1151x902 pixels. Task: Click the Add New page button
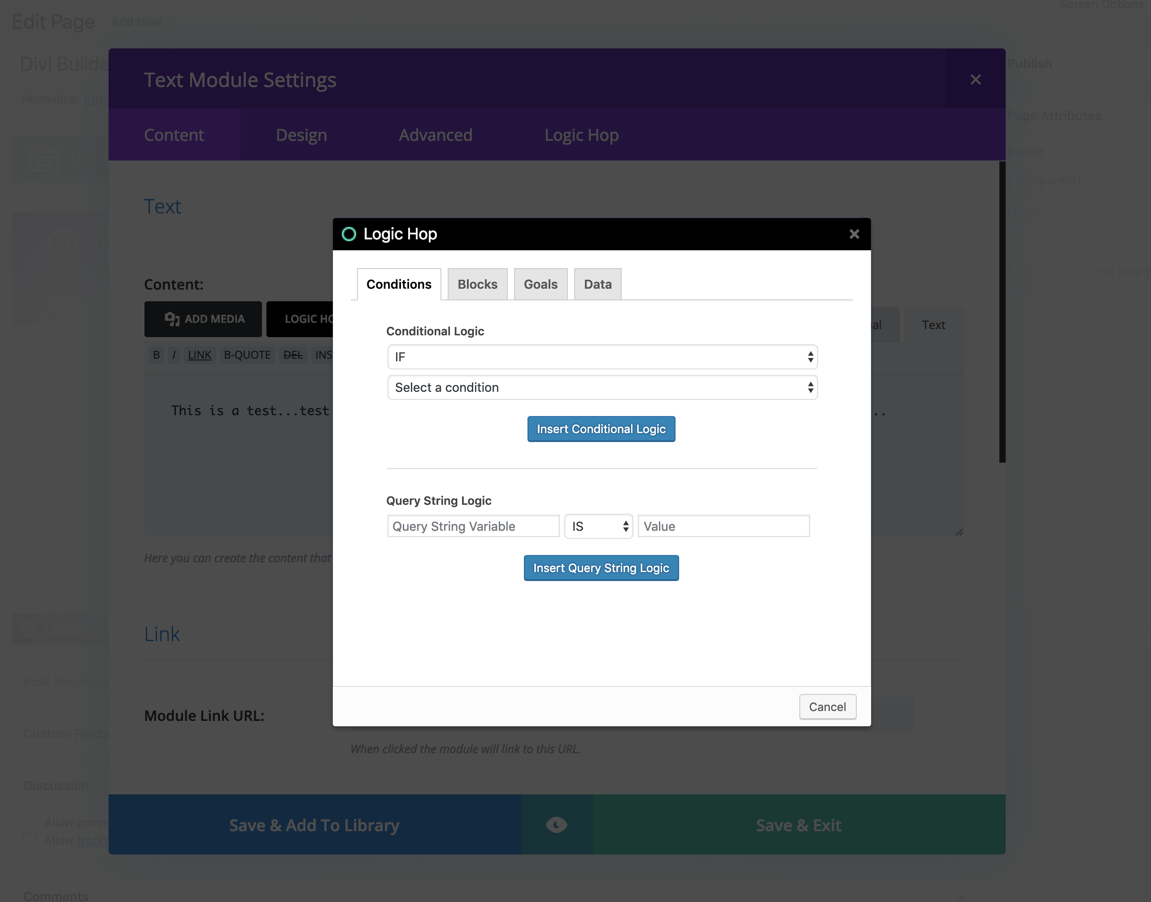[136, 22]
